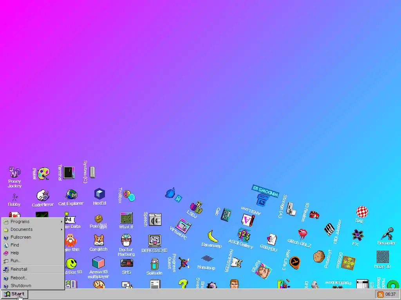Open the RSS feed tray icon

point(381,295)
